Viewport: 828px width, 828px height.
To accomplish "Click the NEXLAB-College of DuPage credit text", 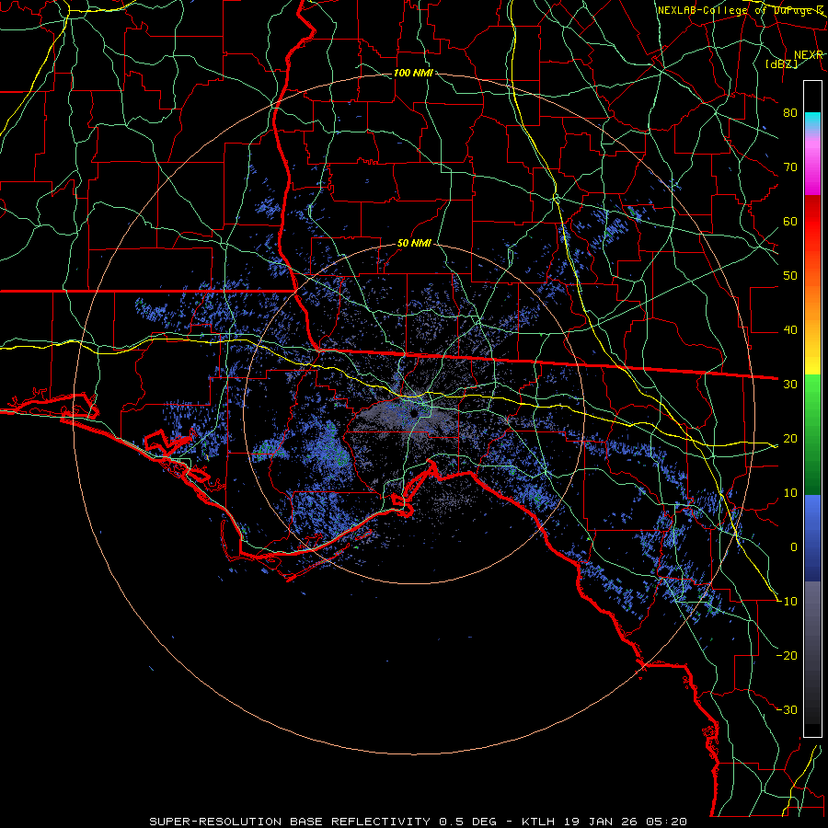I will point(741,10).
